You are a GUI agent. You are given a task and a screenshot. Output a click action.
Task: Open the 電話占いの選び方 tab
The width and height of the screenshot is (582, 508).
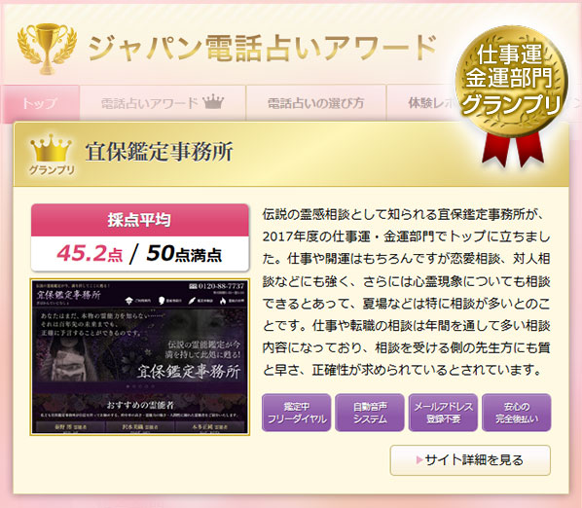point(316,103)
